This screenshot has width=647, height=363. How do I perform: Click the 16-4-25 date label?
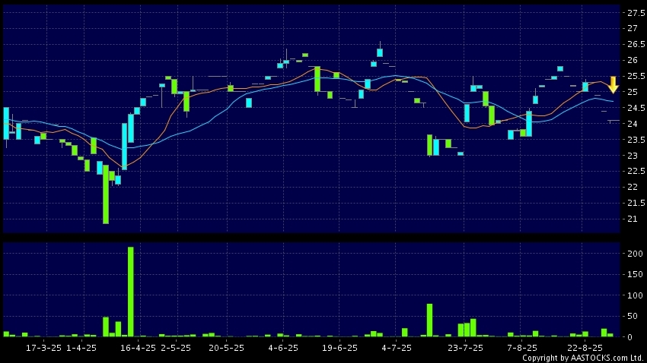point(138,348)
